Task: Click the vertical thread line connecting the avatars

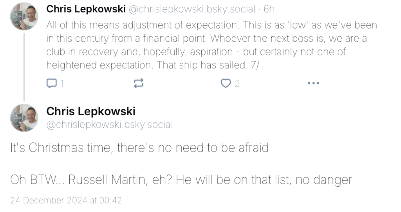Action: tap(24, 67)
